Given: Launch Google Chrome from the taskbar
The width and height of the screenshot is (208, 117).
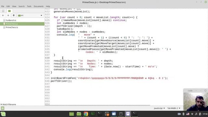Looking at the screenshot, I should (86, 114).
